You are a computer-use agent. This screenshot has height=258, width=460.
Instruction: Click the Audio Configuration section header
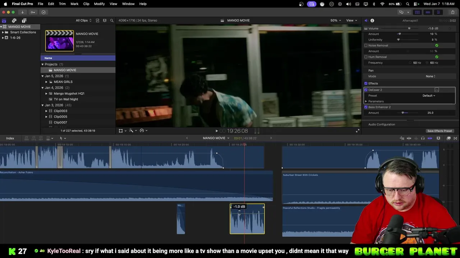(x=382, y=124)
